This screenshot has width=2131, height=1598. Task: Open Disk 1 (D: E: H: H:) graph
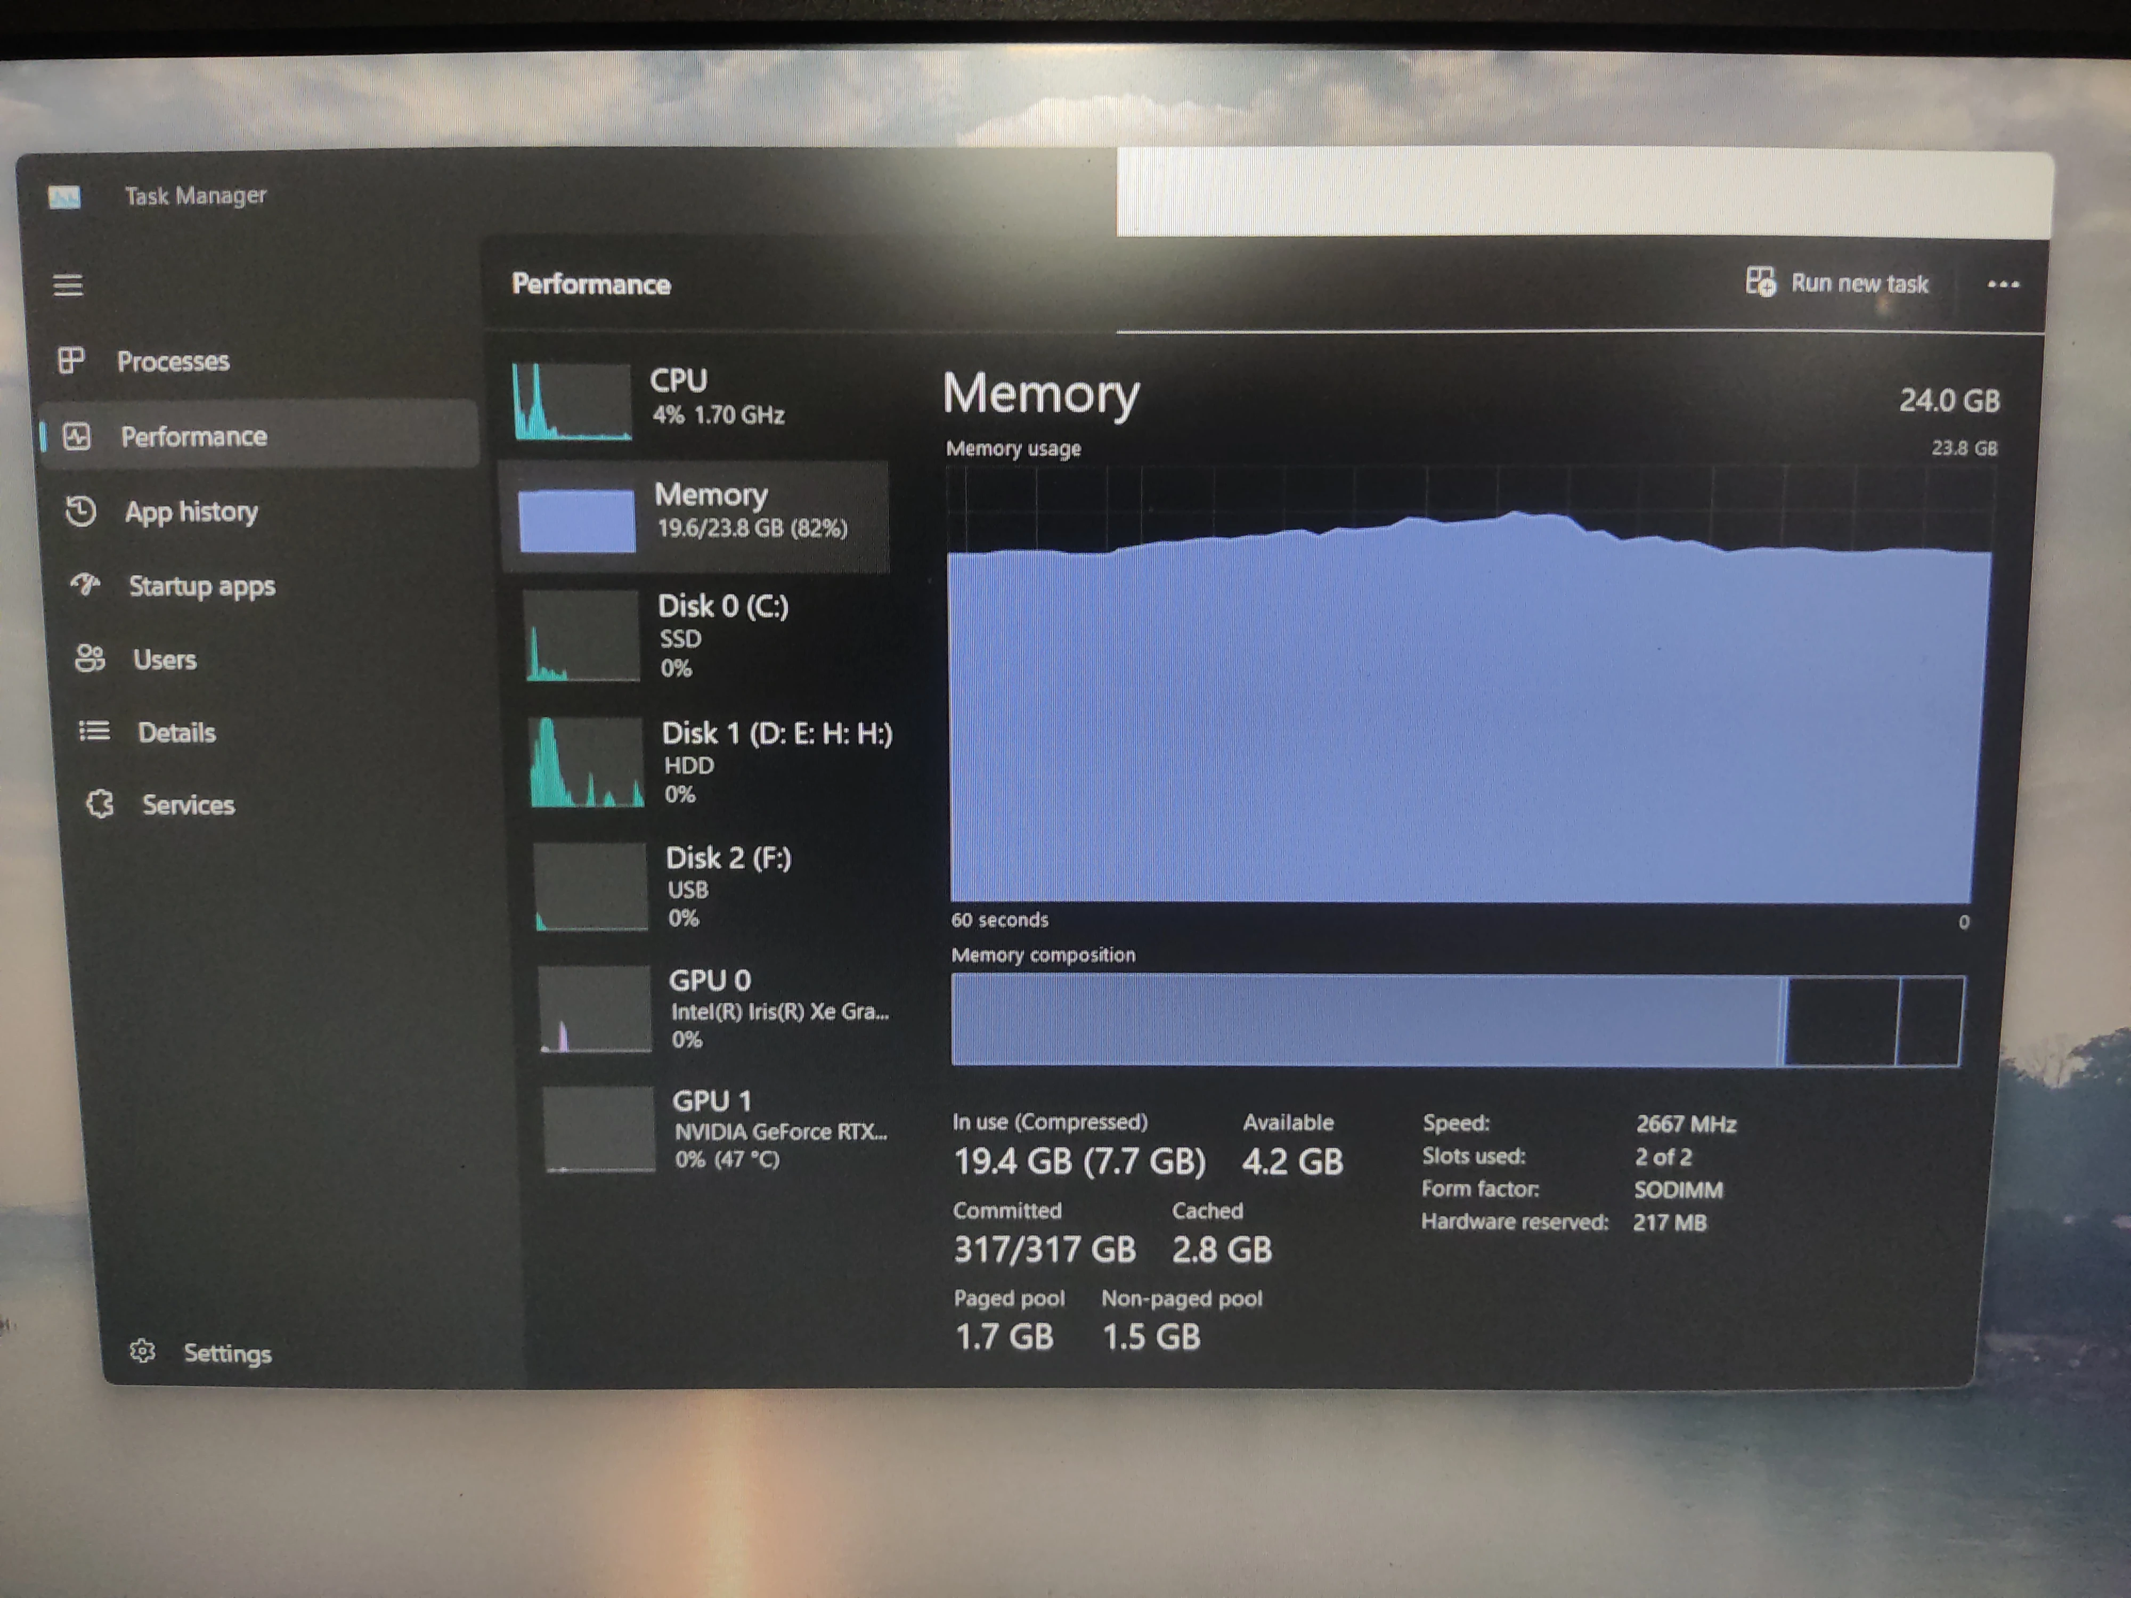[x=587, y=763]
